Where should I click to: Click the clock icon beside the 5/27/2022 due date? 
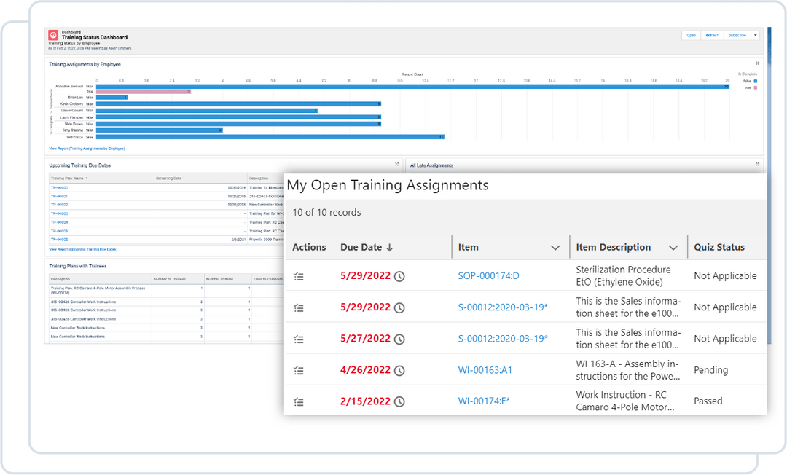(x=399, y=339)
